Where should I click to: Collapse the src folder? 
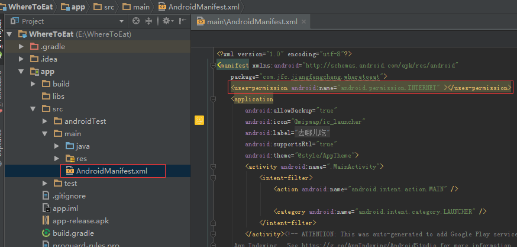click(33, 109)
